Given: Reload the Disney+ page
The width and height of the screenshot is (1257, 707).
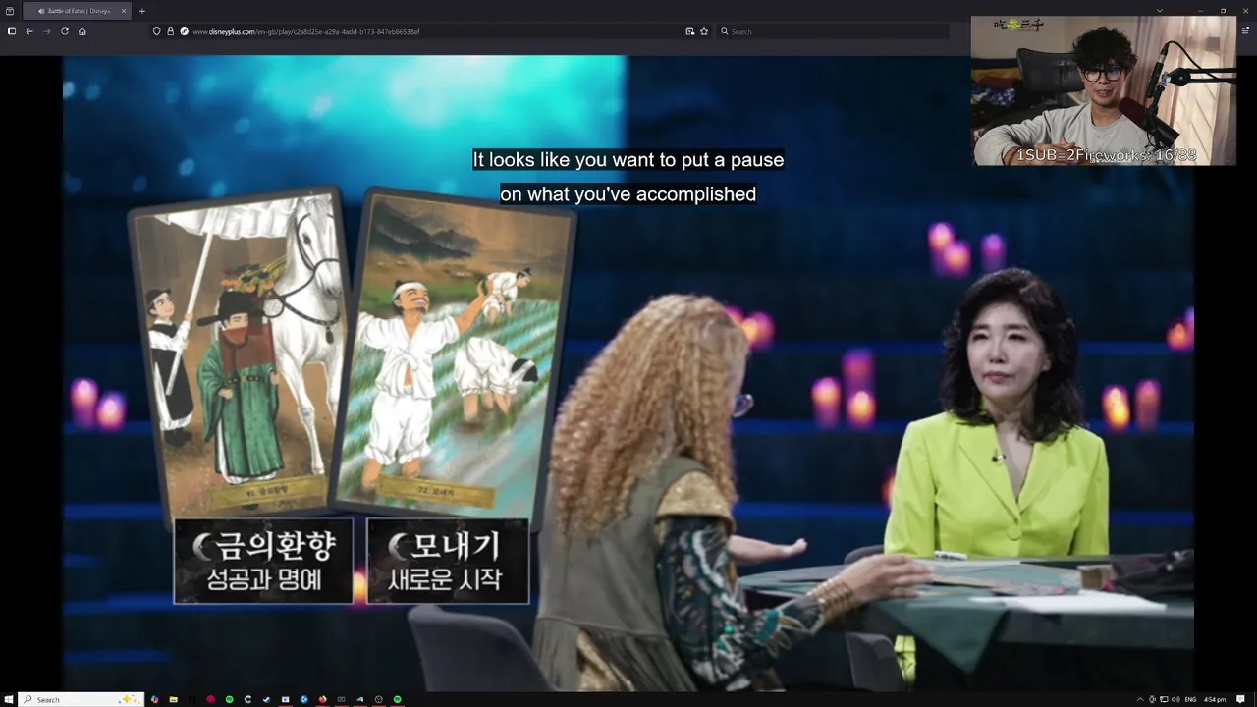Looking at the screenshot, I should coord(65,31).
